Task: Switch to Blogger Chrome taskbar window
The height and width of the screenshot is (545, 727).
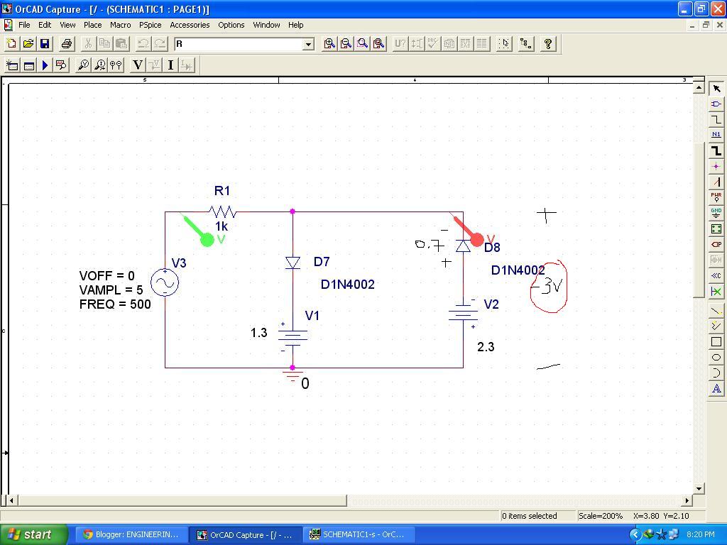Action: 131,534
